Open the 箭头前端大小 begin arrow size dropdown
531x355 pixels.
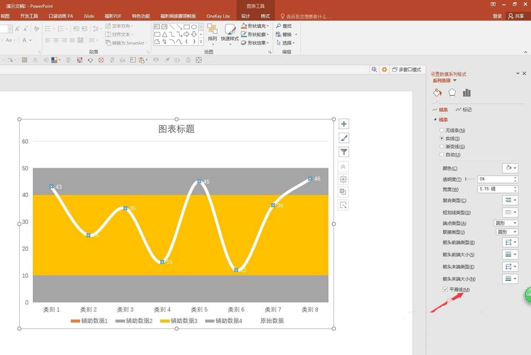pyautogui.click(x=510, y=254)
